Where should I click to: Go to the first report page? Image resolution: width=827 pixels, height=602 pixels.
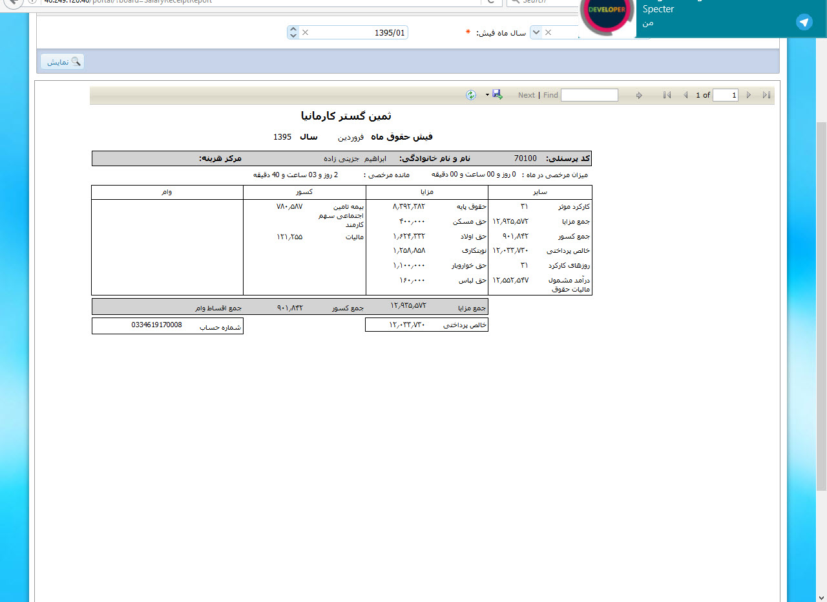[667, 95]
